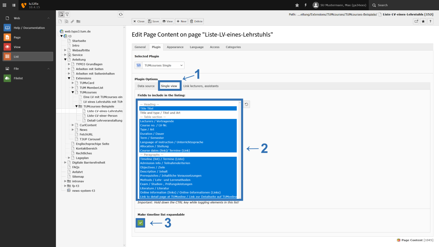Reset field selection with undo icon
The height and width of the screenshot is (247, 439).
(x=247, y=104)
